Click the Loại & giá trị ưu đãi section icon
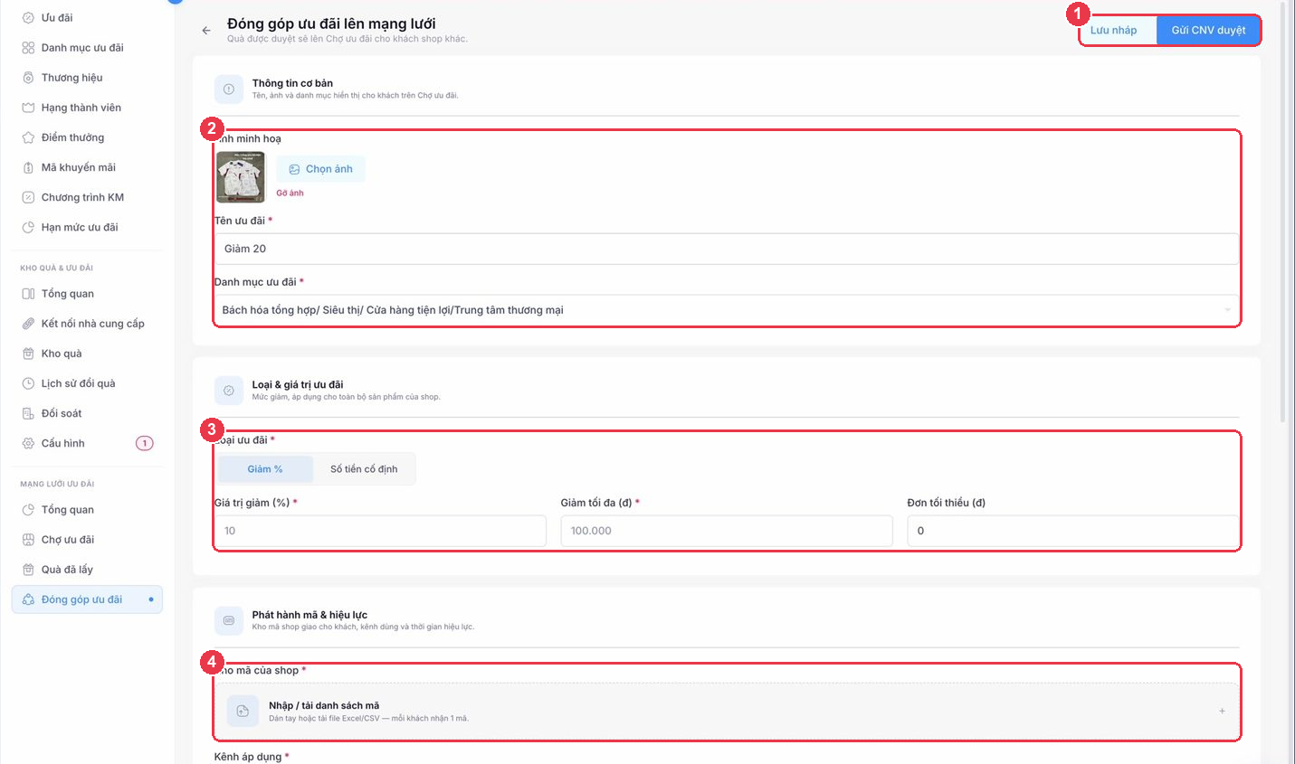1295x764 pixels. point(229,391)
